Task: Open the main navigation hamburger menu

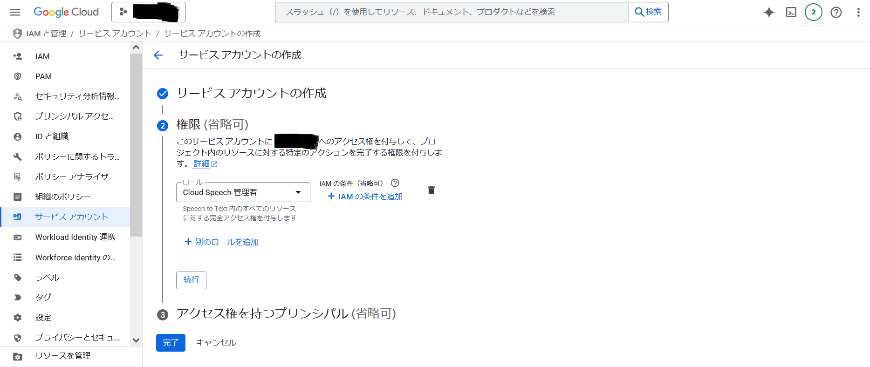Action: click(15, 12)
